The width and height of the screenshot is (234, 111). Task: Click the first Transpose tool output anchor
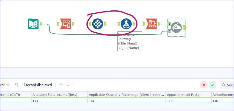coord(73,24)
